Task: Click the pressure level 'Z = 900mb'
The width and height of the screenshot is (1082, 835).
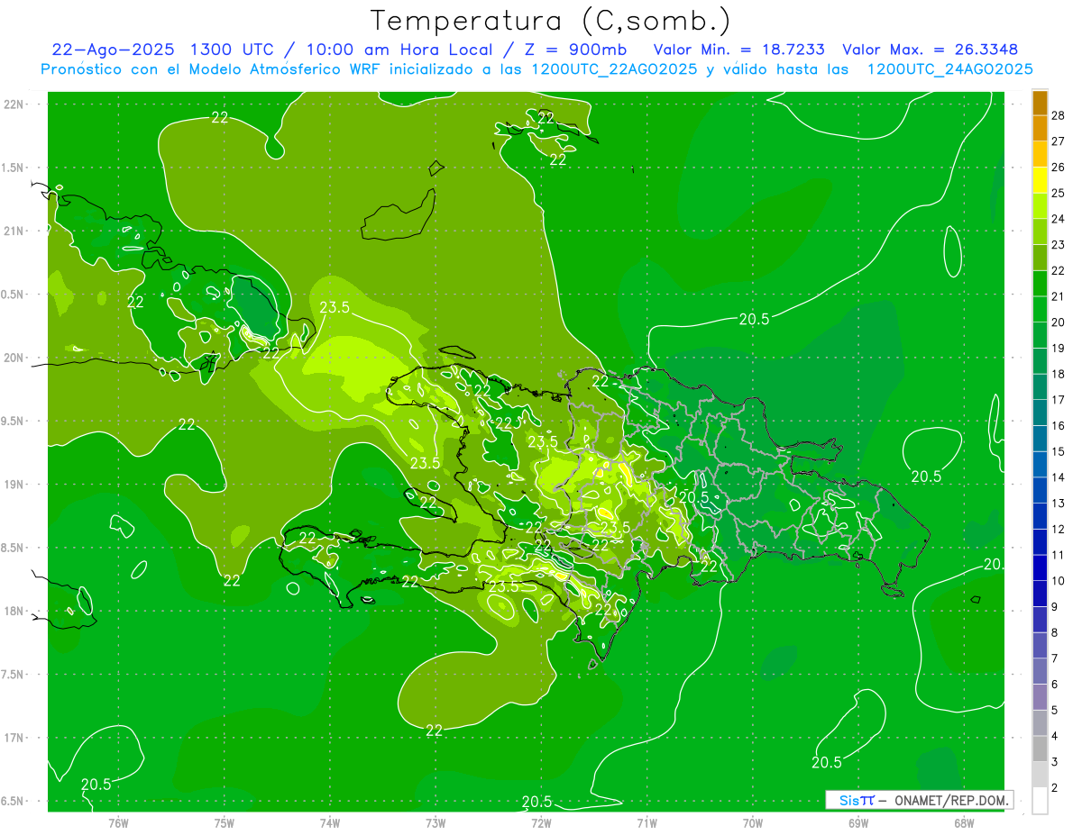Action: click(x=569, y=50)
